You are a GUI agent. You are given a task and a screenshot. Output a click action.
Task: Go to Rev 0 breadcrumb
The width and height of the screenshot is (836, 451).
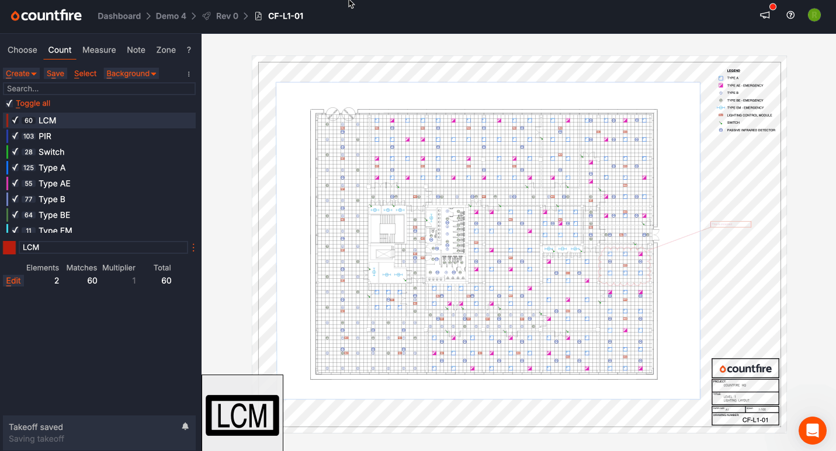point(227,16)
